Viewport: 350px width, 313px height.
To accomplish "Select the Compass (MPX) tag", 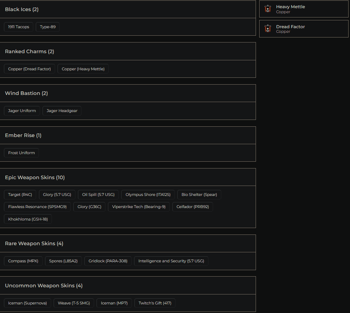I will [23, 261].
